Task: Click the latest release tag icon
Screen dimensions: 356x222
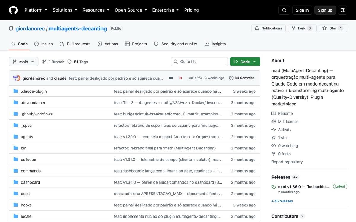Action: (274, 187)
